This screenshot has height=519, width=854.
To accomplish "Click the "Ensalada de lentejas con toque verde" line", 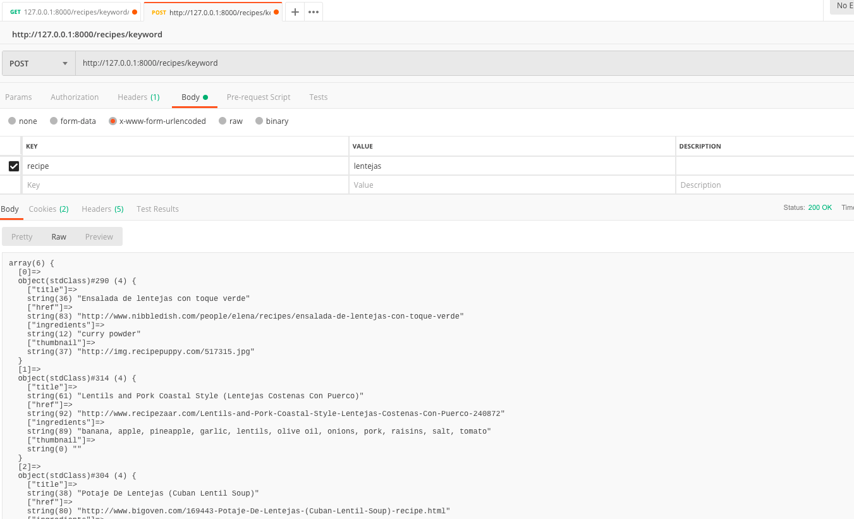I will 138,298.
